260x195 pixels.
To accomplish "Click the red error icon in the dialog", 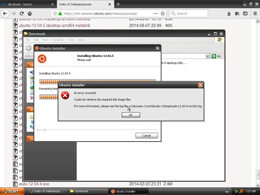I will pos(65,95).
